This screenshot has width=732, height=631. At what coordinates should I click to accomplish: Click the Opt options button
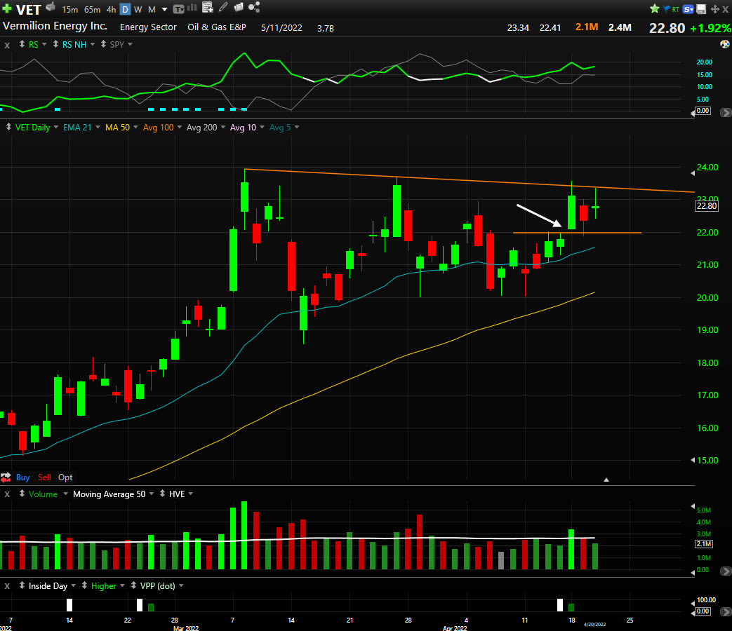pos(65,477)
